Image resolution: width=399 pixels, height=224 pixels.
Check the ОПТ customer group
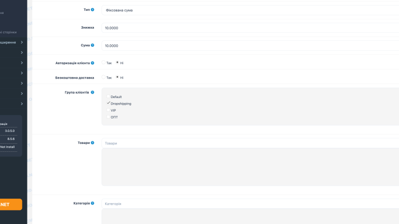click(108, 117)
